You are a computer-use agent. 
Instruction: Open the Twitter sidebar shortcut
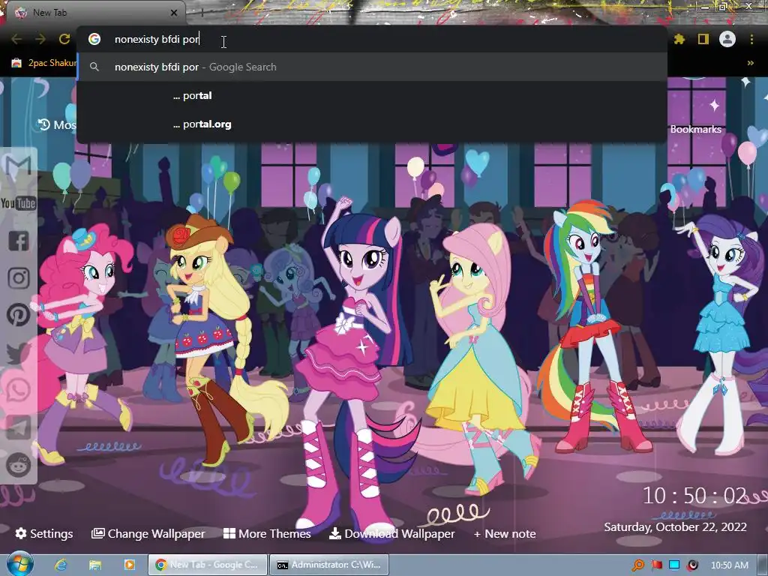tap(19, 352)
